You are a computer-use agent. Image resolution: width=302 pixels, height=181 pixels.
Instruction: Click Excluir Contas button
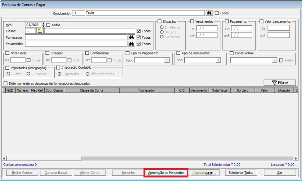coord(22,173)
